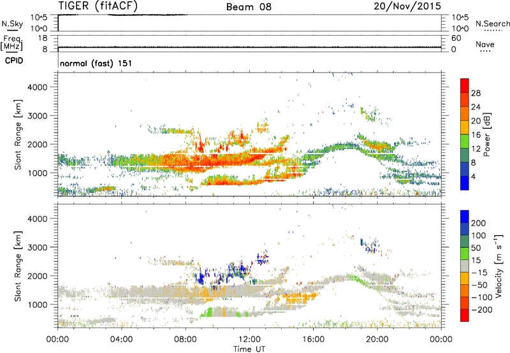Click Velocity color bar segment between 100 and 200

pyautogui.click(x=465, y=229)
